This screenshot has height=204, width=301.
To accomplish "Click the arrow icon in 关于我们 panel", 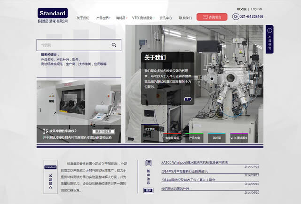I will tap(187, 99).
